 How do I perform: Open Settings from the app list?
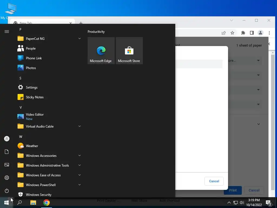pos(49,87)
